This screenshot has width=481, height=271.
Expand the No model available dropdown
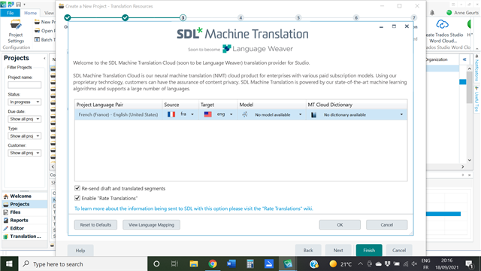coord(300,114)
